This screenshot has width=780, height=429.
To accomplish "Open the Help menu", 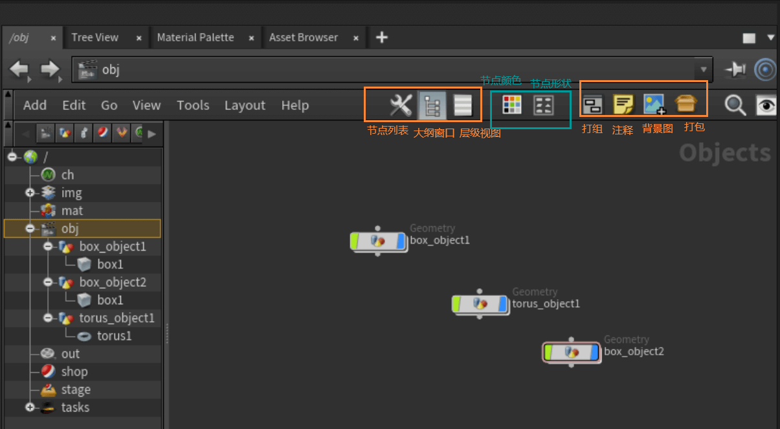I will coord(295,105).
